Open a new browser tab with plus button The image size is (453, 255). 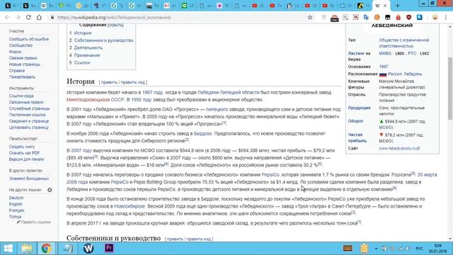(x=398, y=6)
